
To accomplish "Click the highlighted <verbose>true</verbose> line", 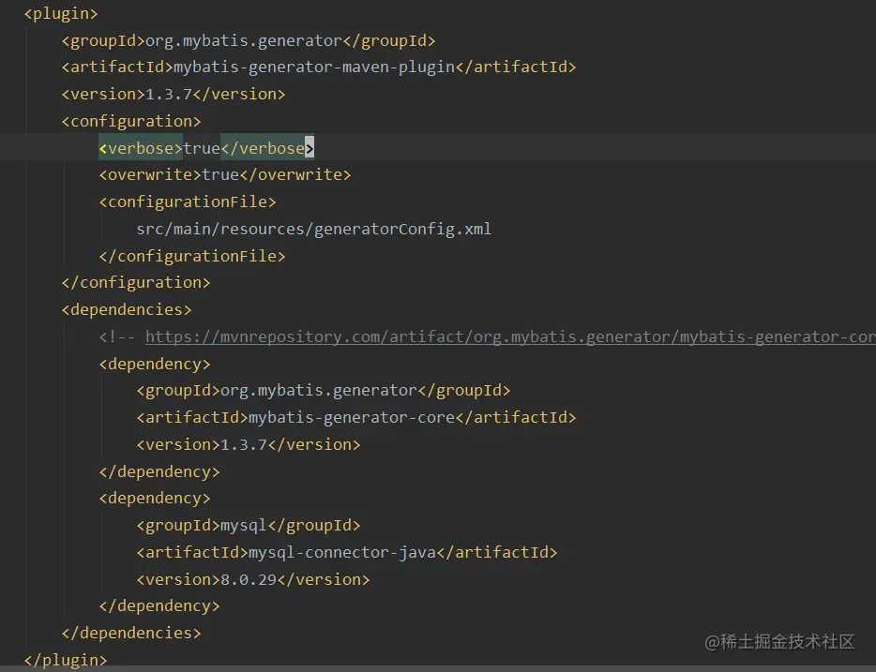I will tap(206, 148).
